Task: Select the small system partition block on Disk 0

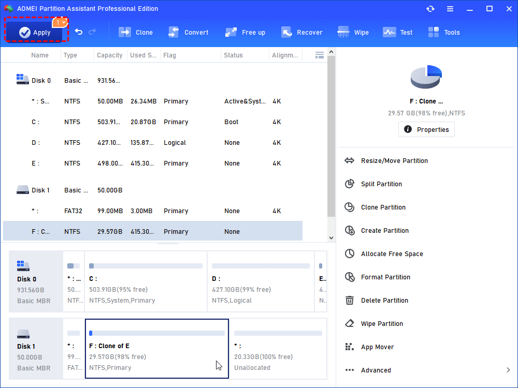Action: coord(74,281)
